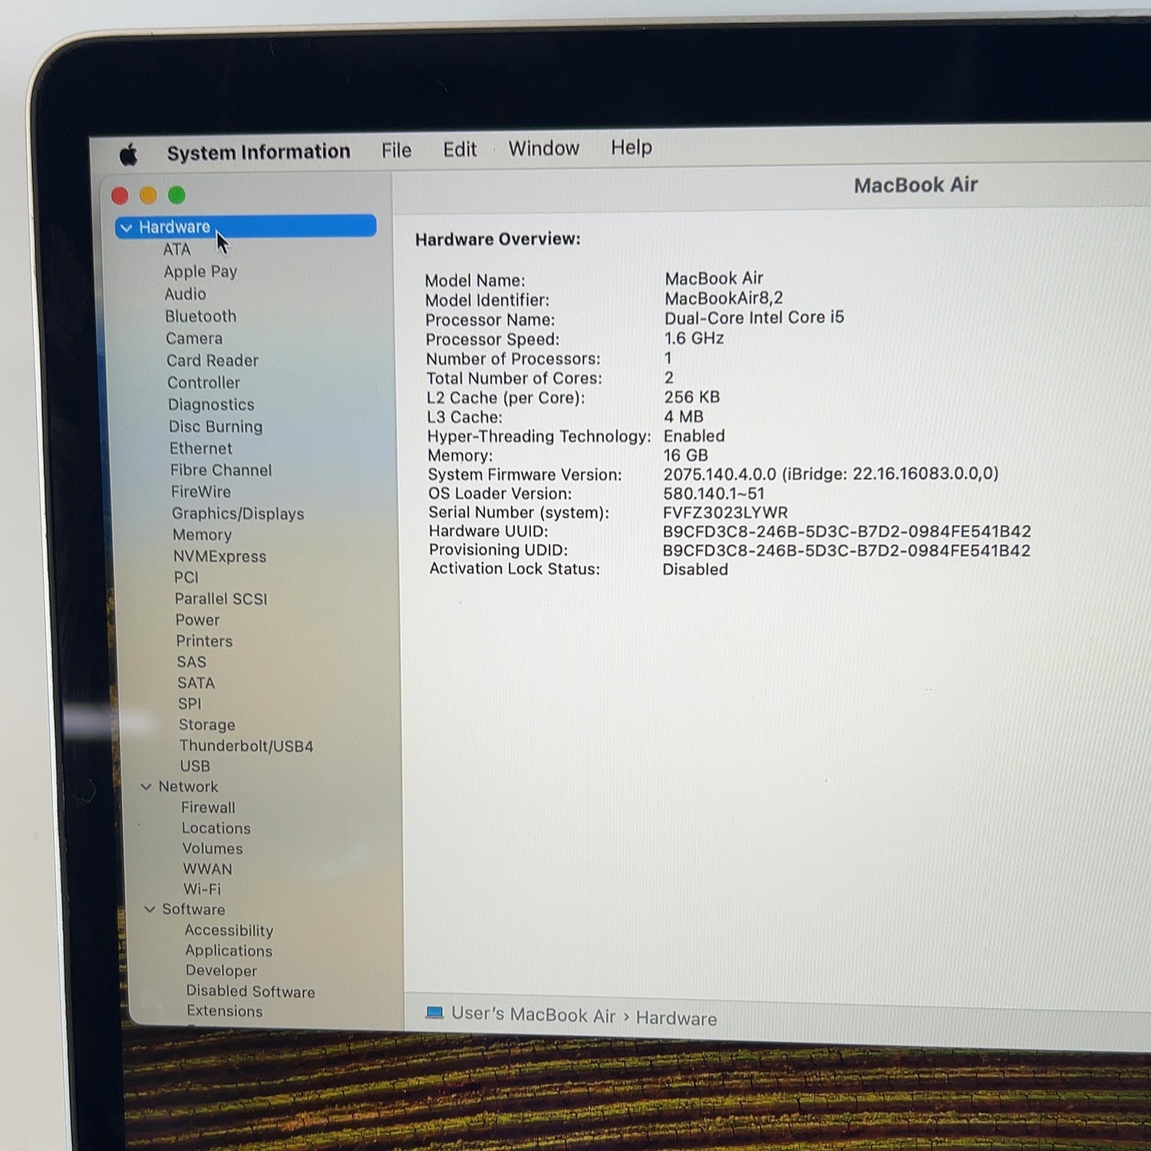
Task: Minimize the window with yellow button
Action: 148,196
